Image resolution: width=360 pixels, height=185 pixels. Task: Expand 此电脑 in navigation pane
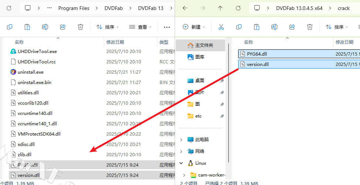pyautogui.click(x=181, y=140)
